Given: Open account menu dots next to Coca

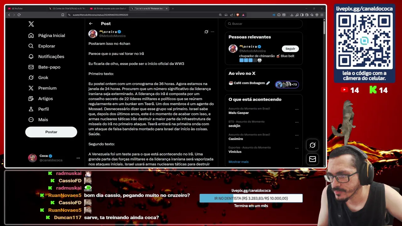Looking at the screenshot, I should click(x=78, y=158).
